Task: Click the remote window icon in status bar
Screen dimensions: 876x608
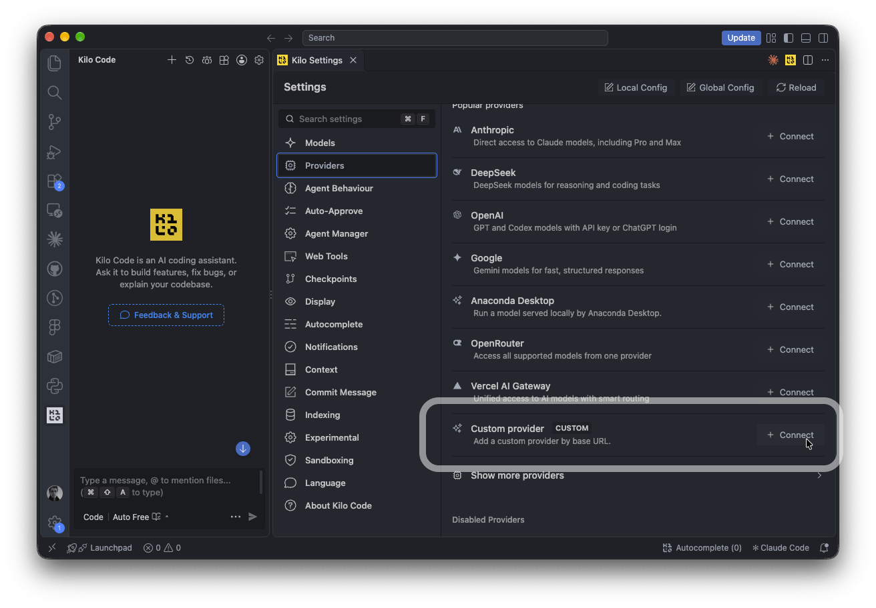Action: [x=52, y=548]
